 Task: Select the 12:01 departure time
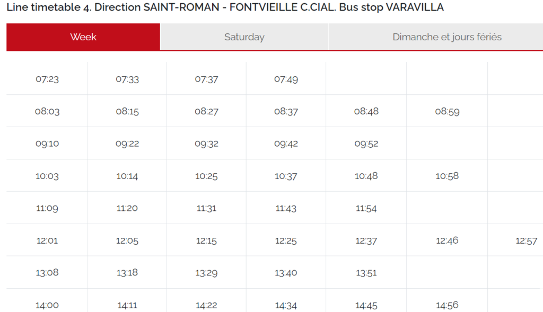46,240
